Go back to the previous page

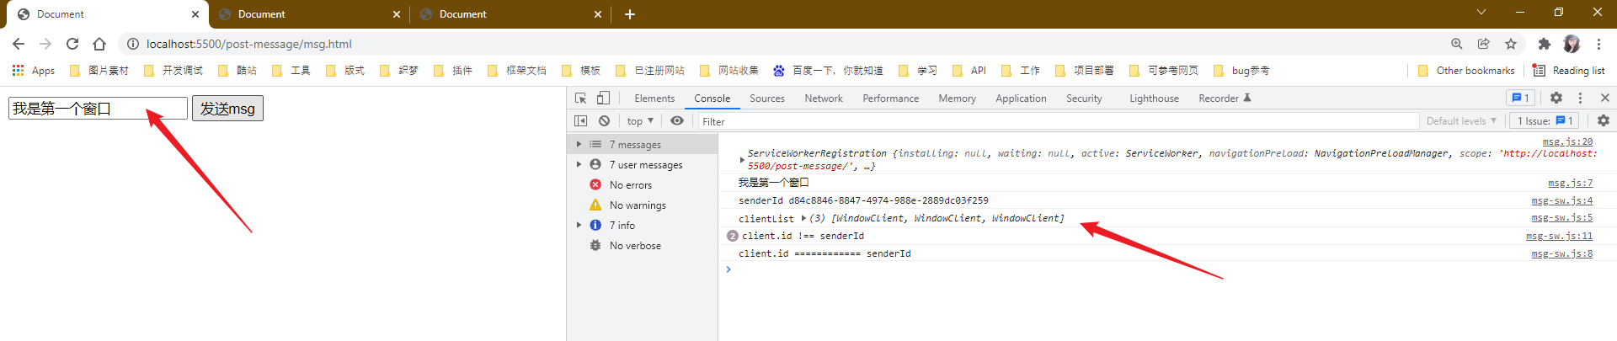pos(19,44)
